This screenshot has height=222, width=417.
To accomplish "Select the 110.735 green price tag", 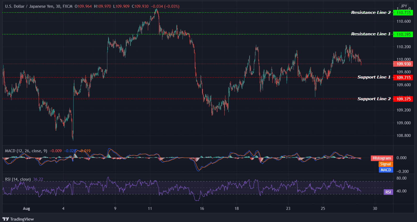I will 403,13.
